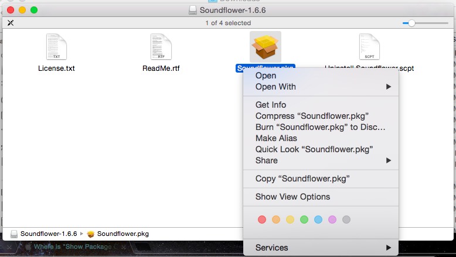Apply the green tag color
The width and height of the screenshot is (456, 257).
point(304,220)
